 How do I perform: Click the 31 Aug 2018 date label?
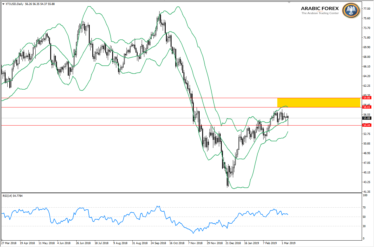(140, 243)
